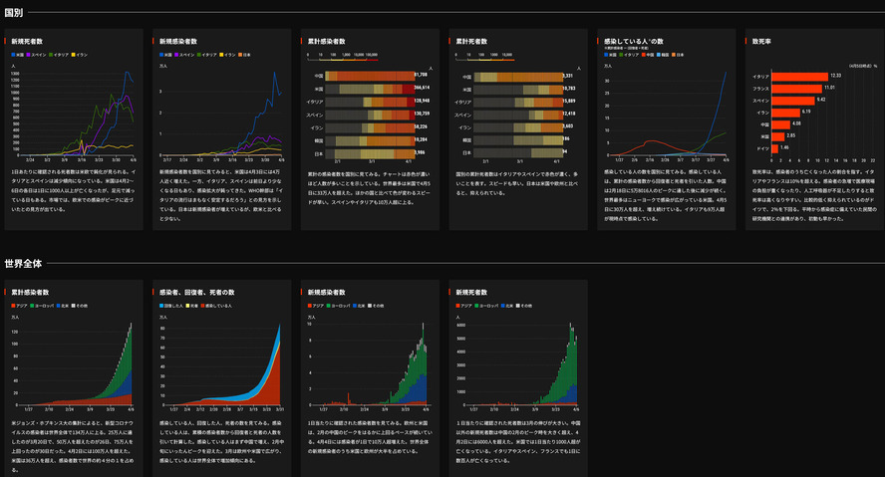Viewport: 885px width, 477px height.
Task: Click the 世界全体 section heading
Action: point(23,263)
